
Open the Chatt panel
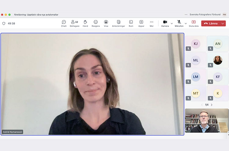tap(64, 23)
